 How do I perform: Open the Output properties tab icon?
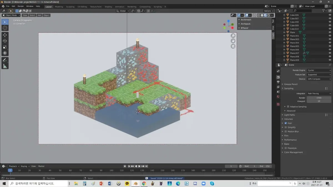(x=278, y=82)
